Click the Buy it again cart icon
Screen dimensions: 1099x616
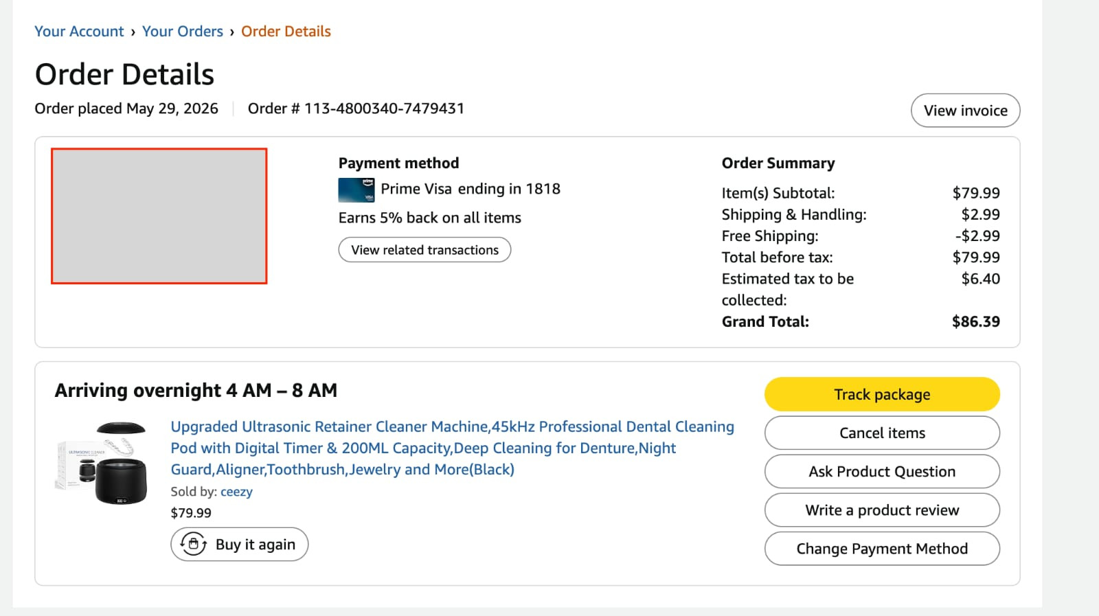pyautogui.click(x=194, y=545)
